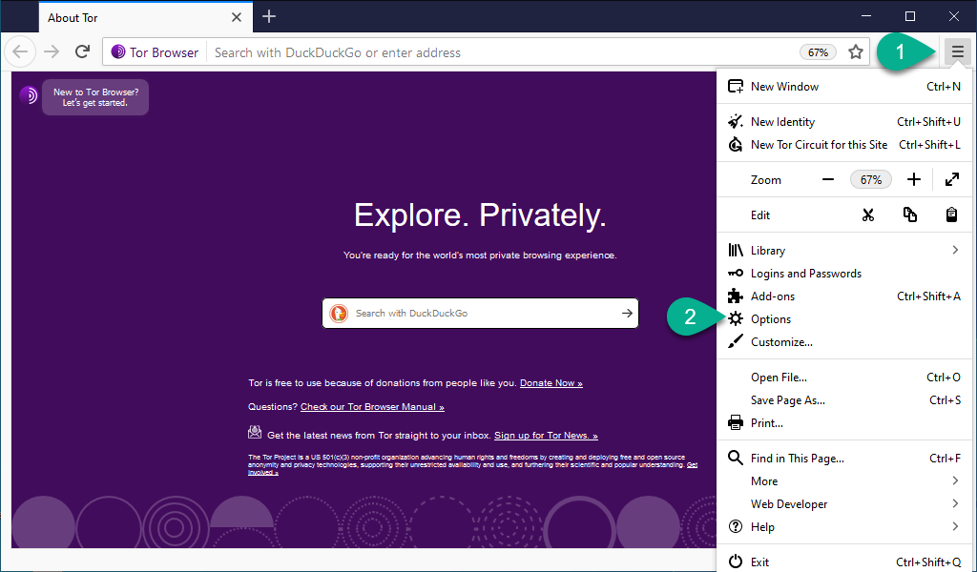Expand the Help submenu
The height and width of the screenshot is (572, 977).
(x=844, y=527)
